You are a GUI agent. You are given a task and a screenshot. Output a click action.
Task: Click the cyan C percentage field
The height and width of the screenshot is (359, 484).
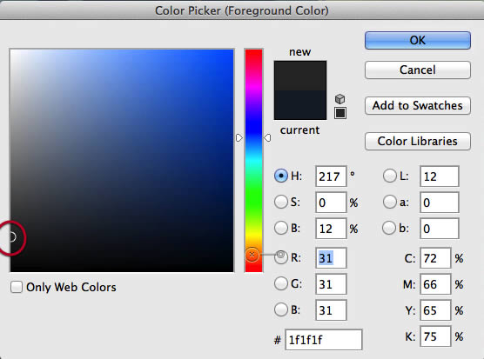point(435,258)
